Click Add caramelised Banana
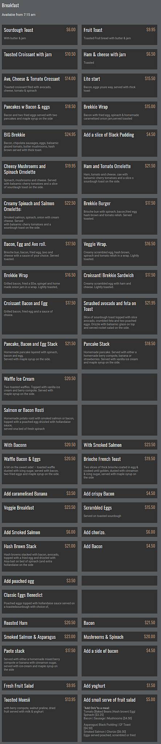This screenshot has width=161, height=744. [x=40, y=493]
